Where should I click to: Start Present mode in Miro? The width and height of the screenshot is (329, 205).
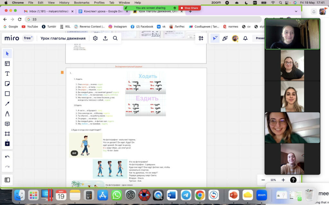(x=260, y=38)
